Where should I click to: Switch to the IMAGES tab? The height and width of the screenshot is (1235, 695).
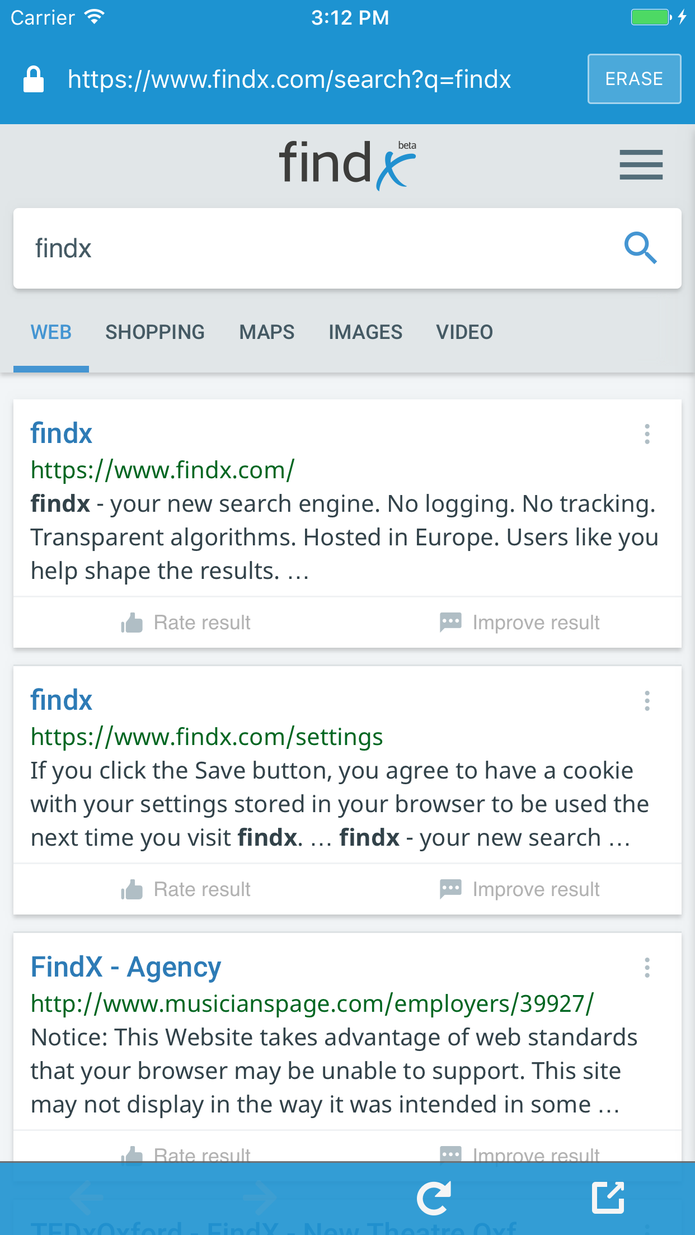[365, 332]
